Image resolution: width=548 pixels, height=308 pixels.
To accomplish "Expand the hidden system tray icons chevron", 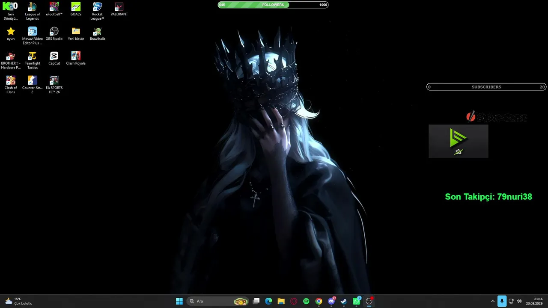I will click(x=492, y=301).
